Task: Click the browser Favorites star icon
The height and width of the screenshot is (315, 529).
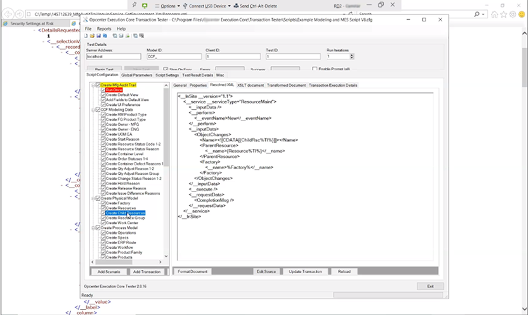Action: 503,14
